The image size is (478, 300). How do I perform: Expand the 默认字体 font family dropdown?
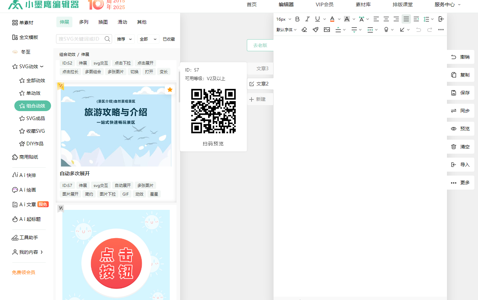pyautogui.click(x=286, y=30)
